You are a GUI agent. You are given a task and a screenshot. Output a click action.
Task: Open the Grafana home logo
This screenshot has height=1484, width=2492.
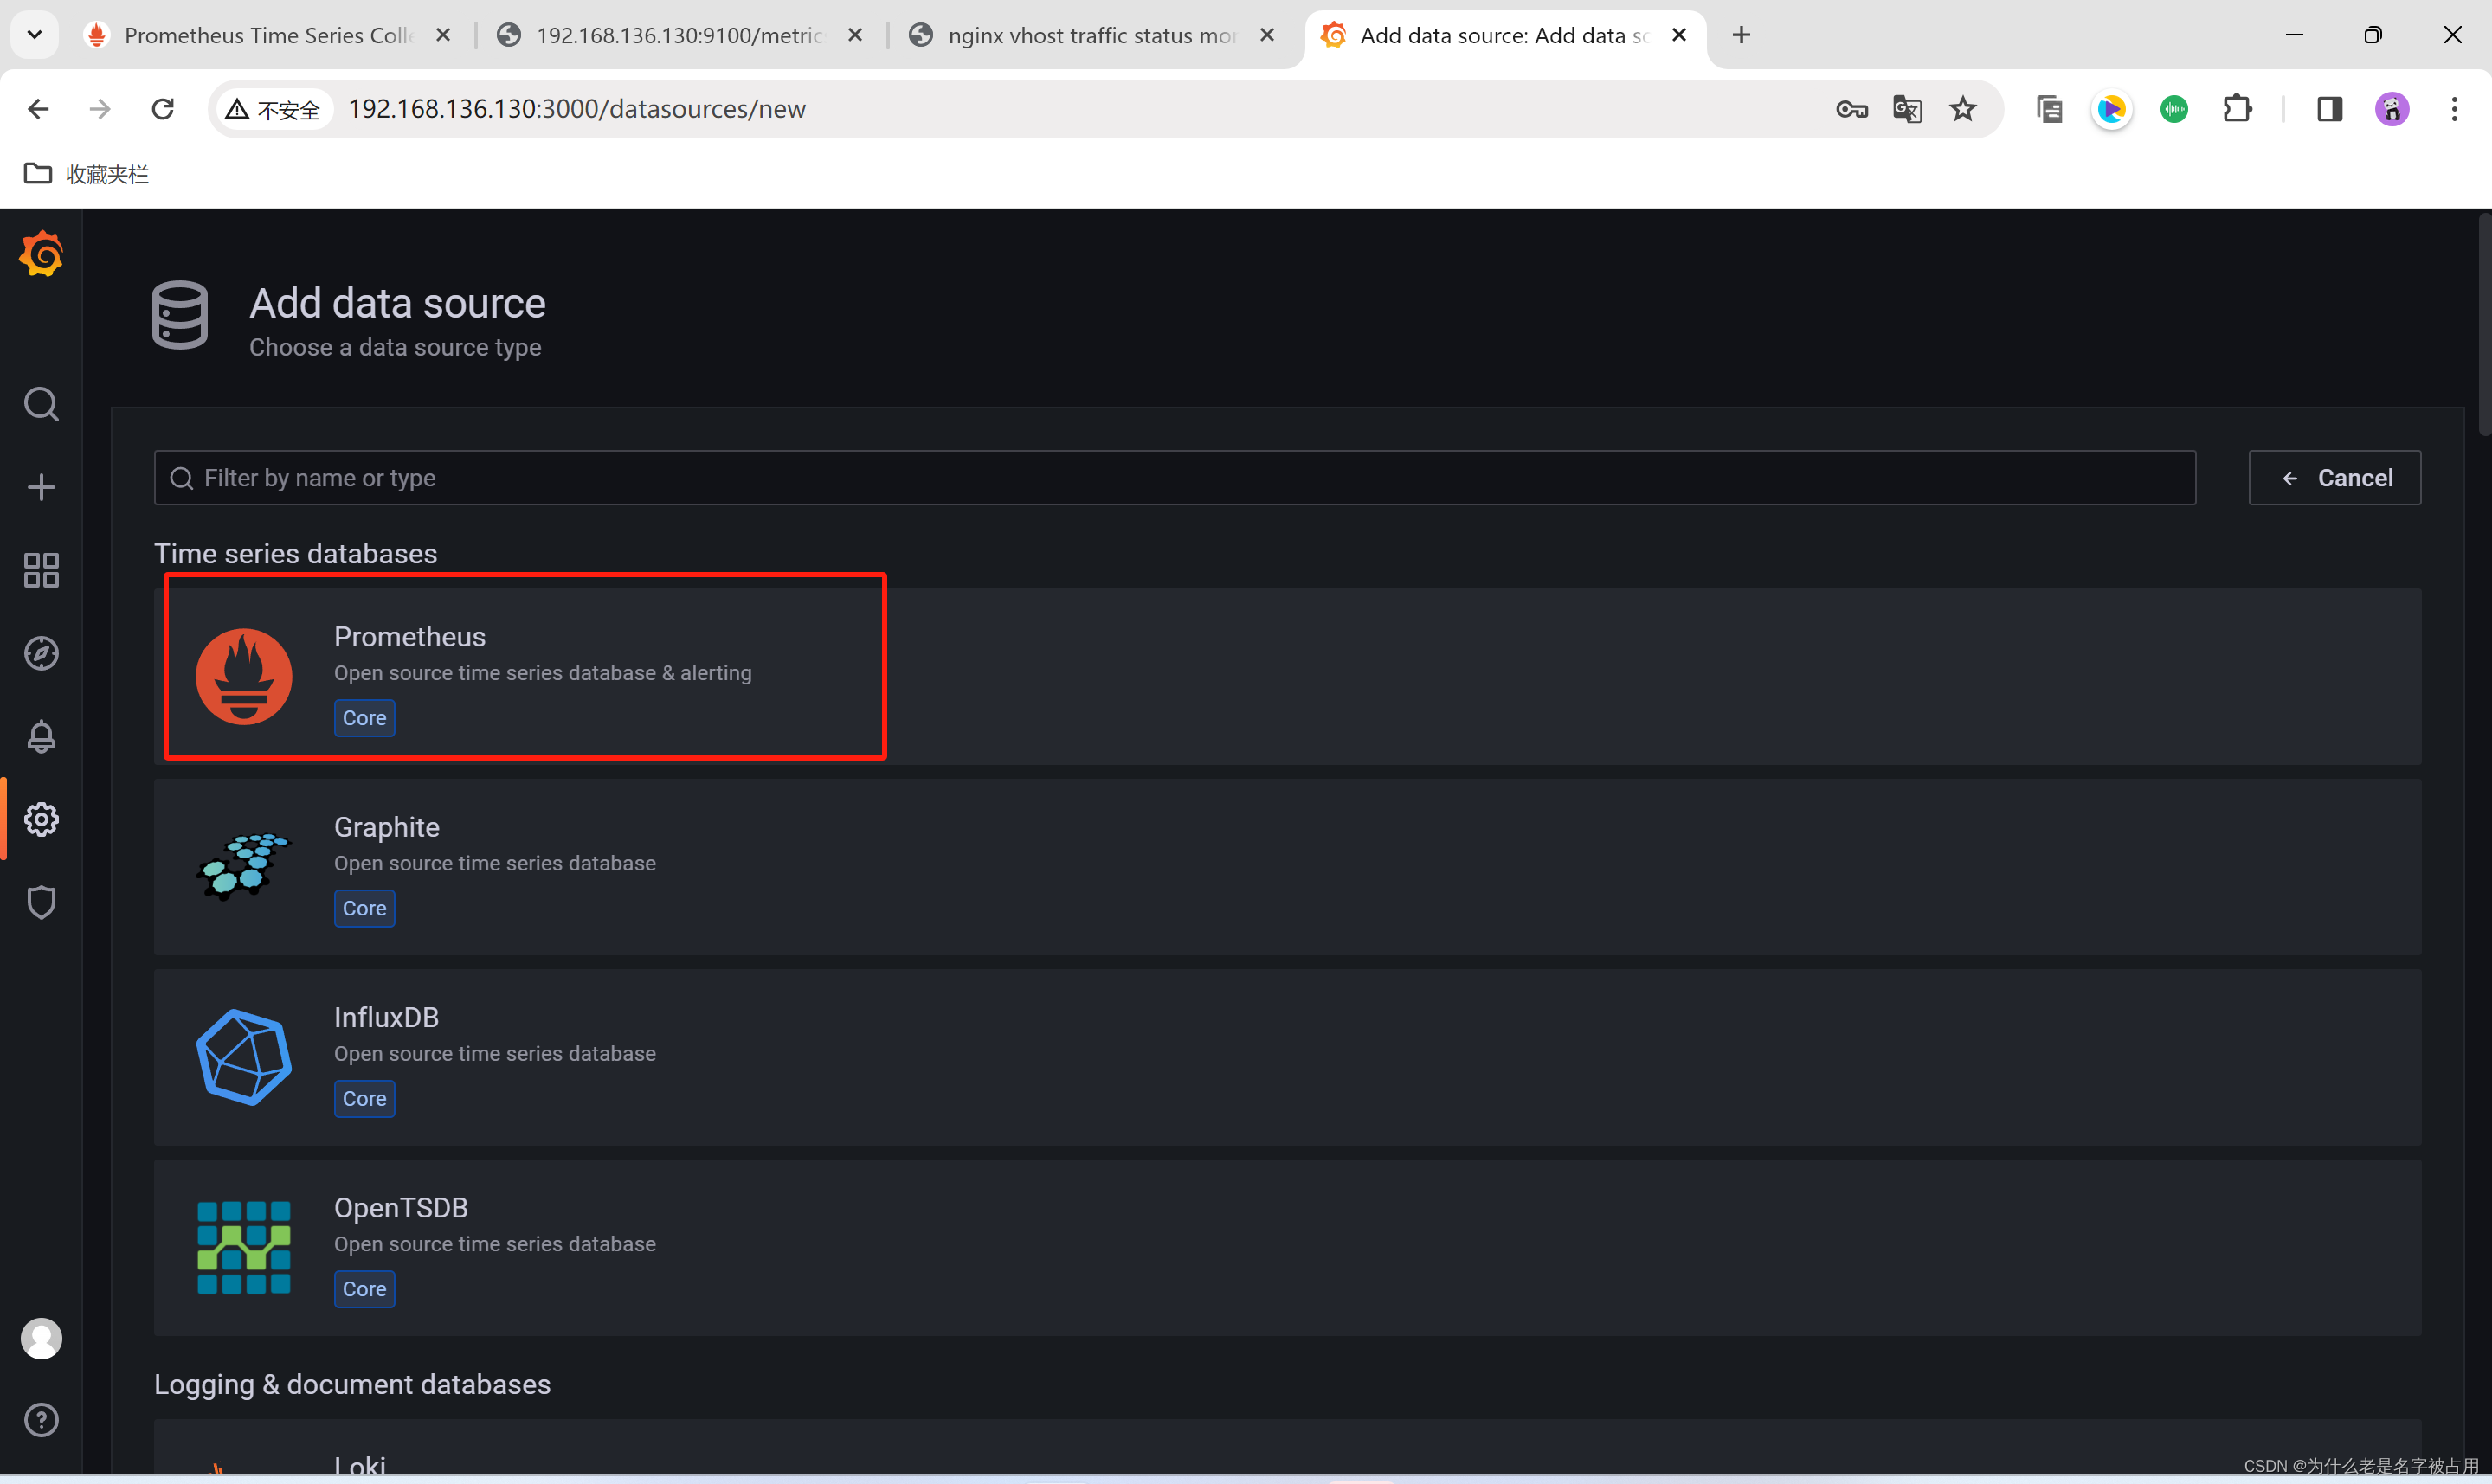pyautogui.click(x=41, y=254)
